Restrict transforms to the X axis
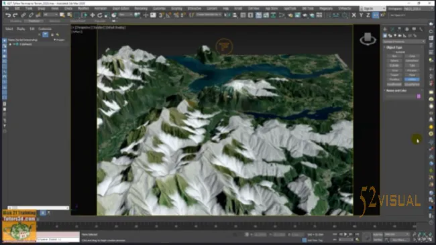The image size is (436, 245). [353, 15]
